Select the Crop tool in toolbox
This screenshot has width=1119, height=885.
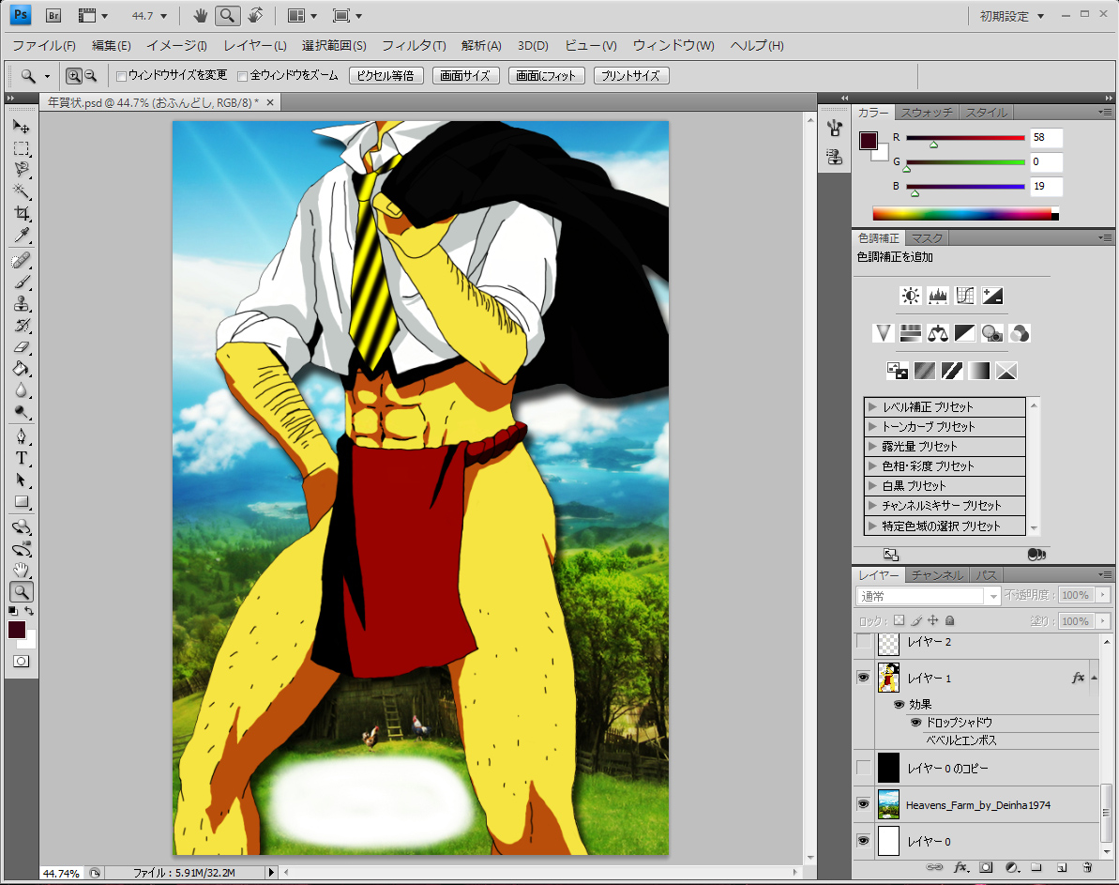22,213
